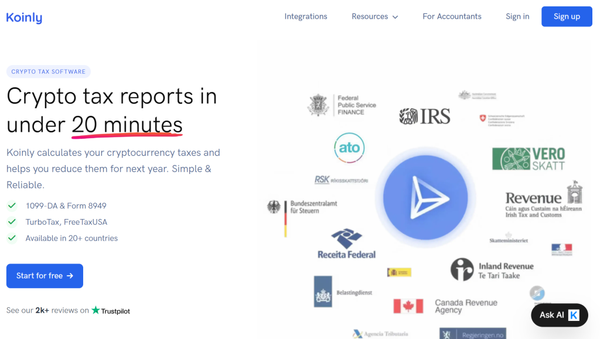Click the 'TurboTax, FreeTaxUSA' text
600x339 pixels.
coord(66,222)
